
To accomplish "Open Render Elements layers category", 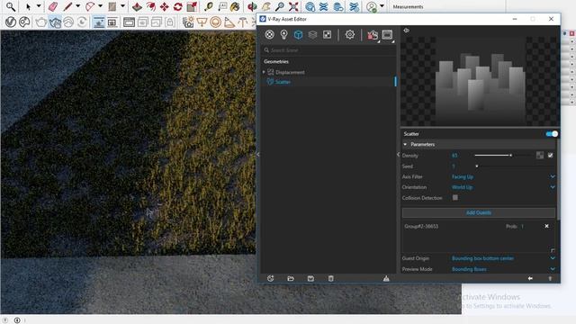I will pyautogui.click(x=312, y=34).
